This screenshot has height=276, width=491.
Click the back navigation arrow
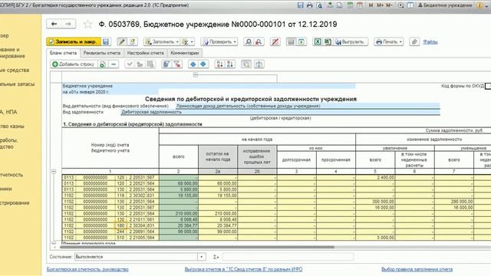pyautogui.click(x=54, y=24)
